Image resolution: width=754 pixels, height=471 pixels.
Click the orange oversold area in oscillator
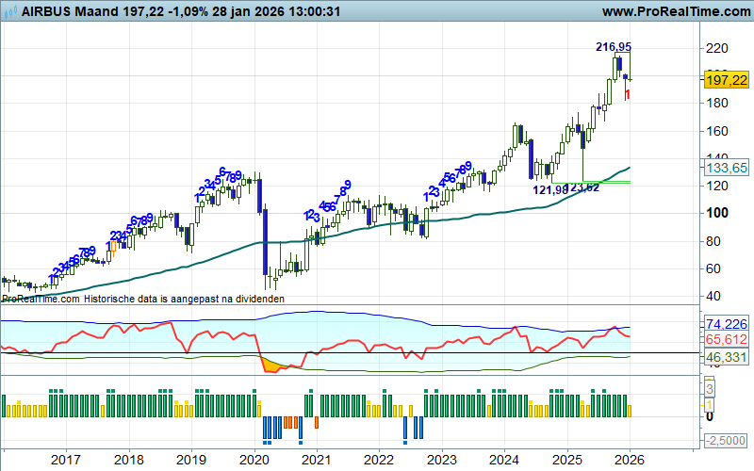(x=269, y=365)
